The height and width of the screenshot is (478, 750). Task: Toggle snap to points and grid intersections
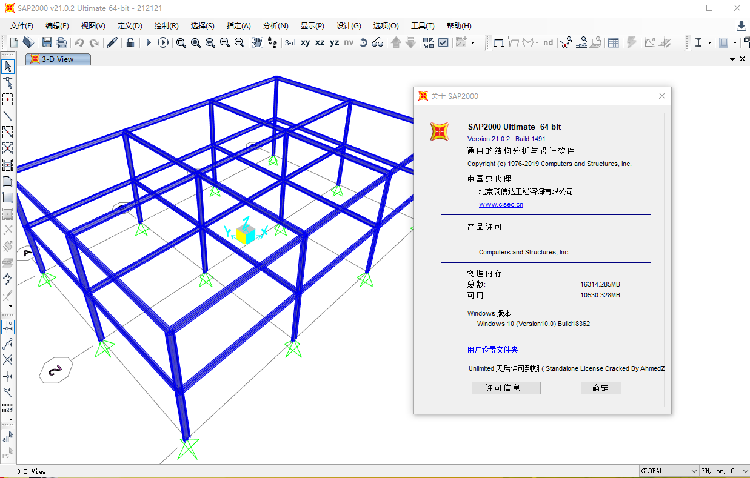[8, 327]
